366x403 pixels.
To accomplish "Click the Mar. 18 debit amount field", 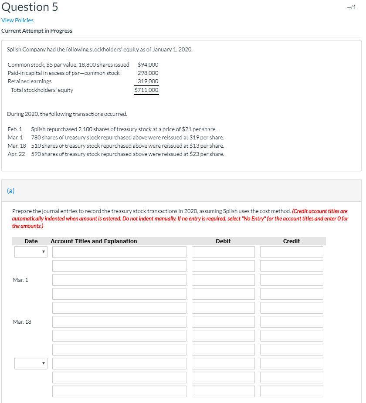I will (x=223, y=322).
